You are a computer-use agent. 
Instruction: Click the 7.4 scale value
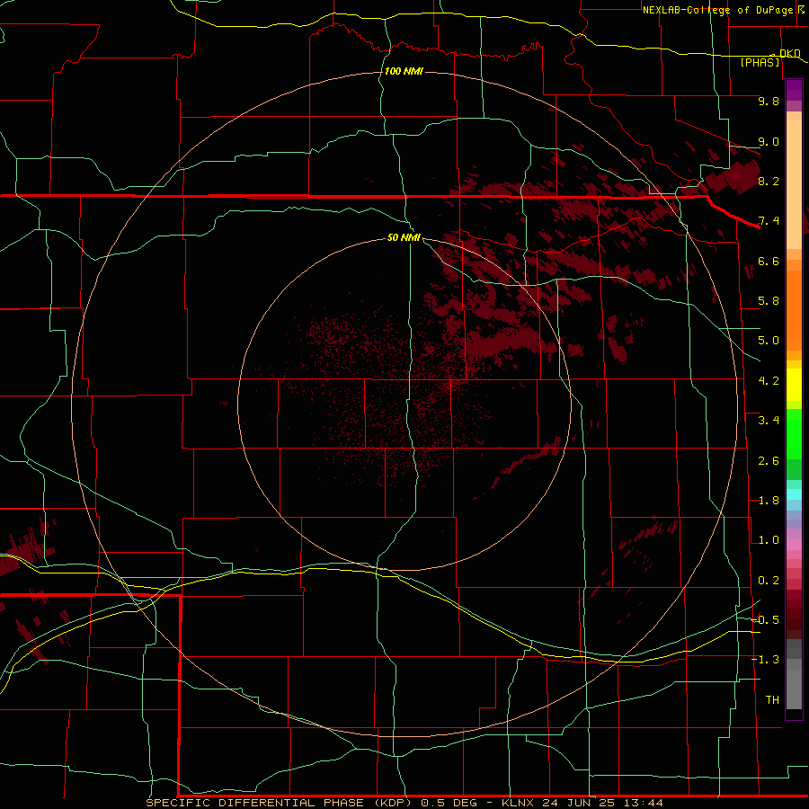tap(769, 221)
